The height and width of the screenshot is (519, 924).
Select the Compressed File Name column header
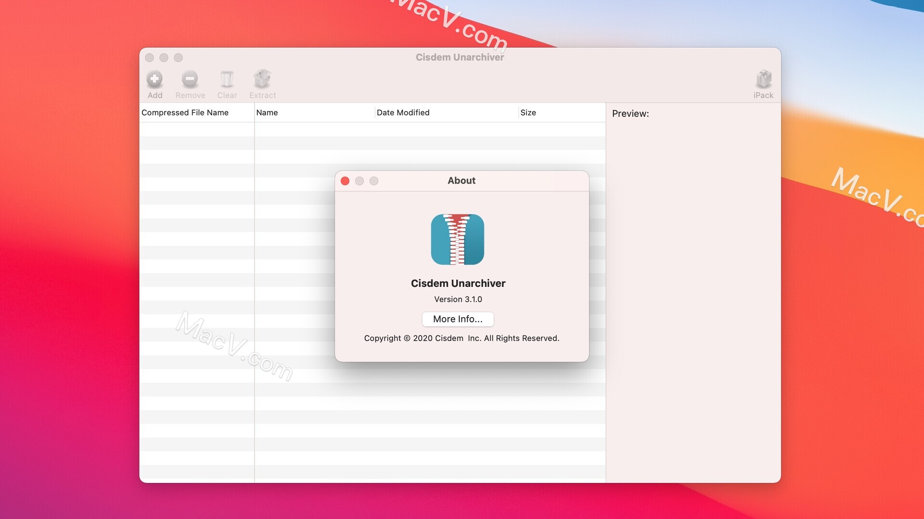184,112
